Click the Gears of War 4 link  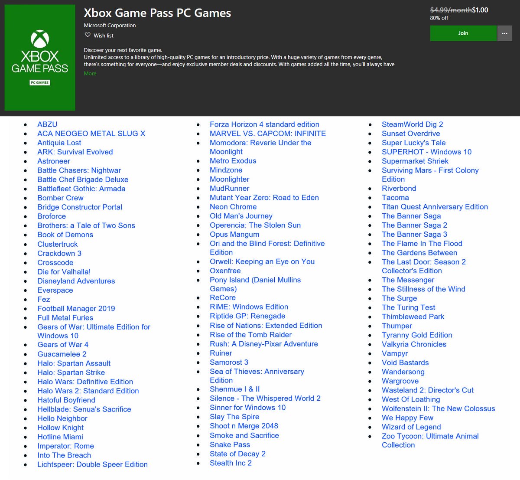tap(63, 345)
